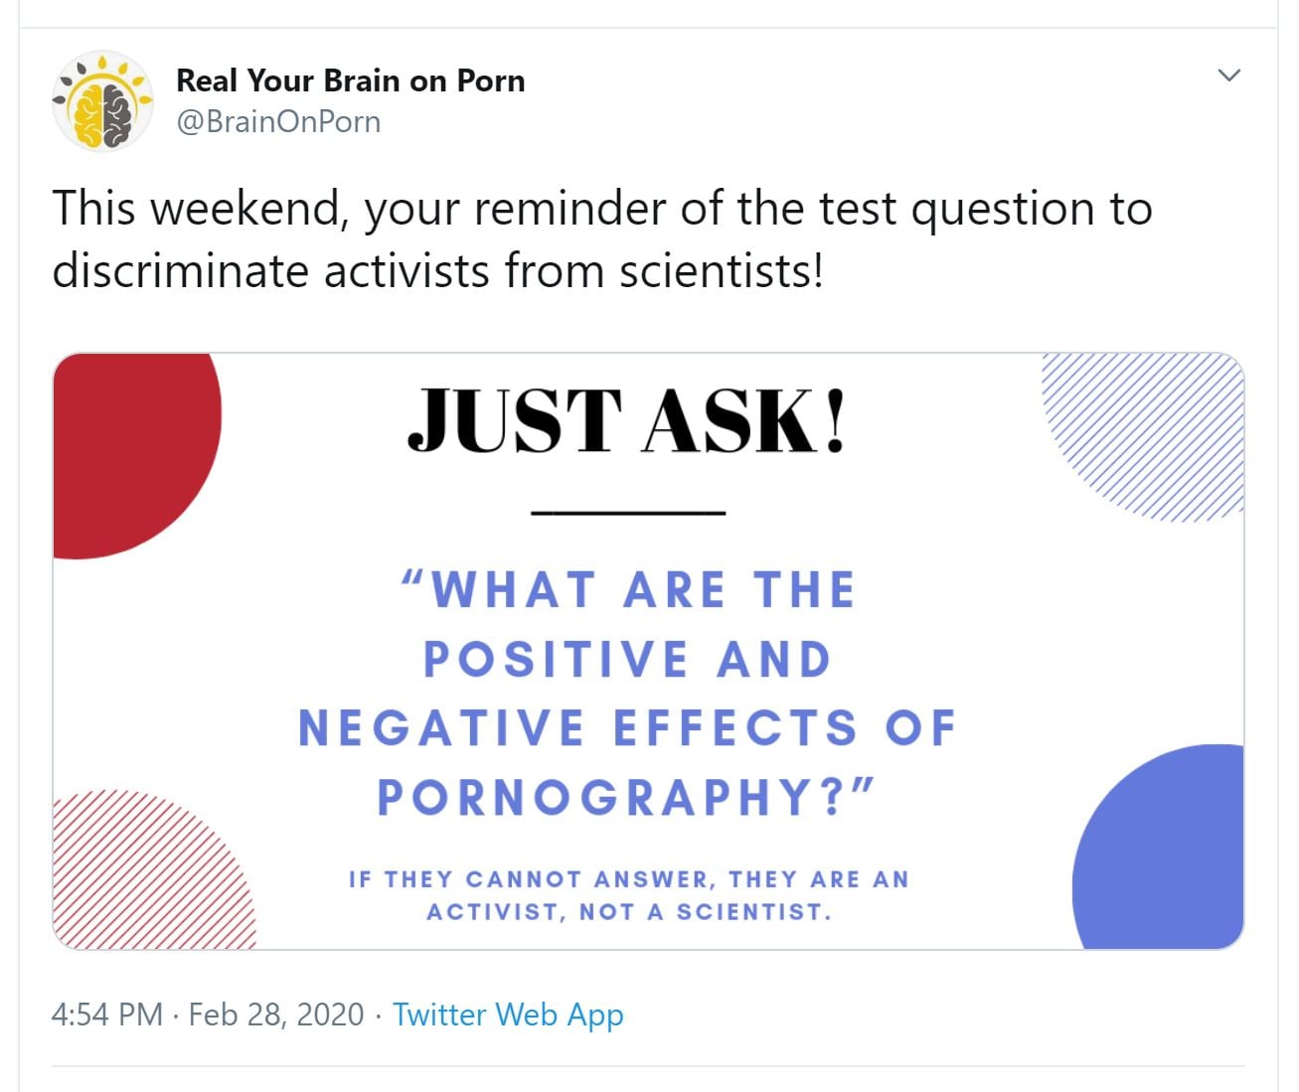Click the "WHAT ARE THE" line in image
The image size is (1299, 1092).
tap(628, 589)
